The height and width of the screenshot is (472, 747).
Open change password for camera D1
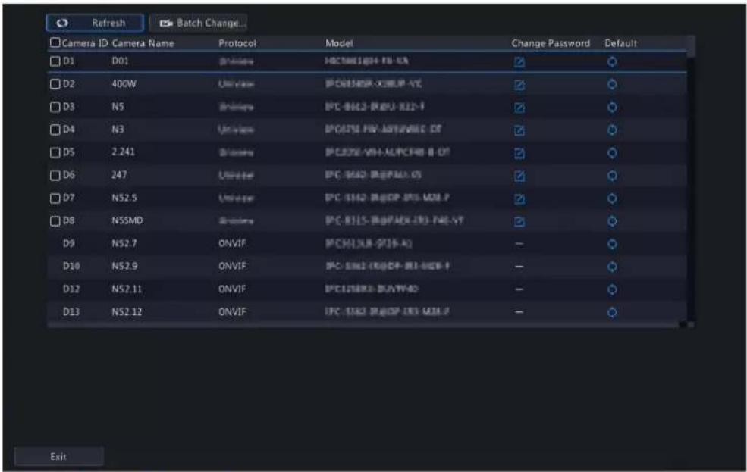coord(519,62)
